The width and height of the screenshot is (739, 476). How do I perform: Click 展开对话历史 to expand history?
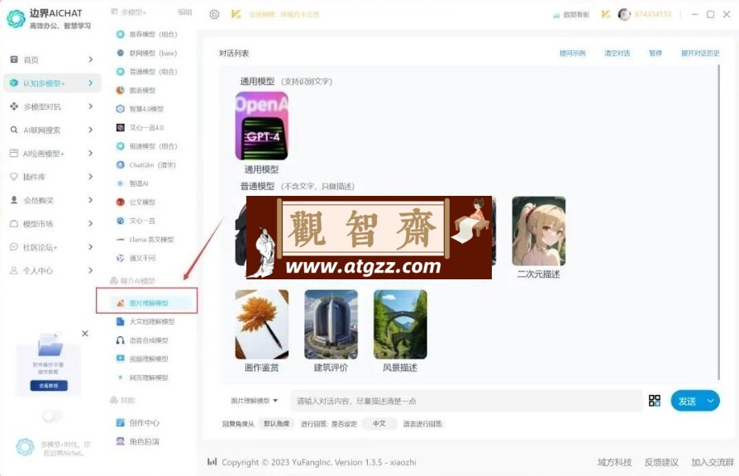click(700, 53)
